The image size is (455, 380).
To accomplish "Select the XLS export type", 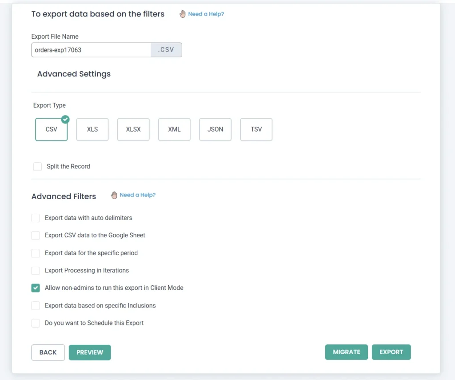I will 92,129.
